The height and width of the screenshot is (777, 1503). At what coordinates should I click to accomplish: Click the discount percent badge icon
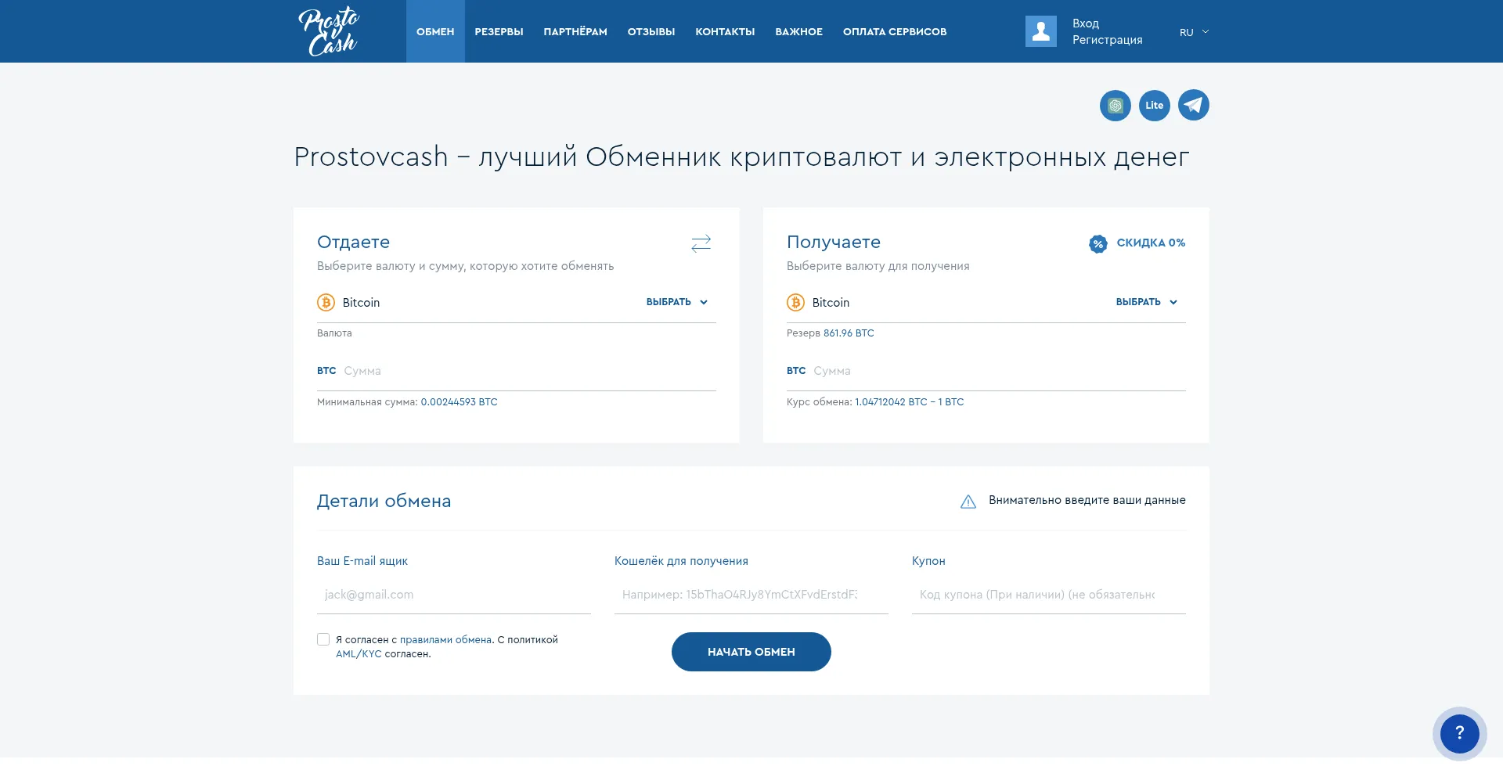pos(1098,243)
